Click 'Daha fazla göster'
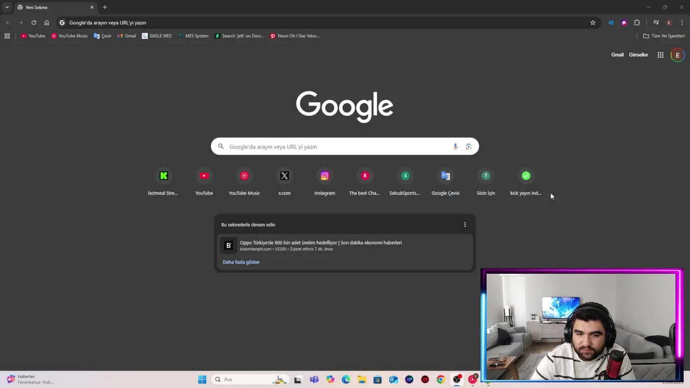This screenshot has width=690, height=388. coord(241,262)
